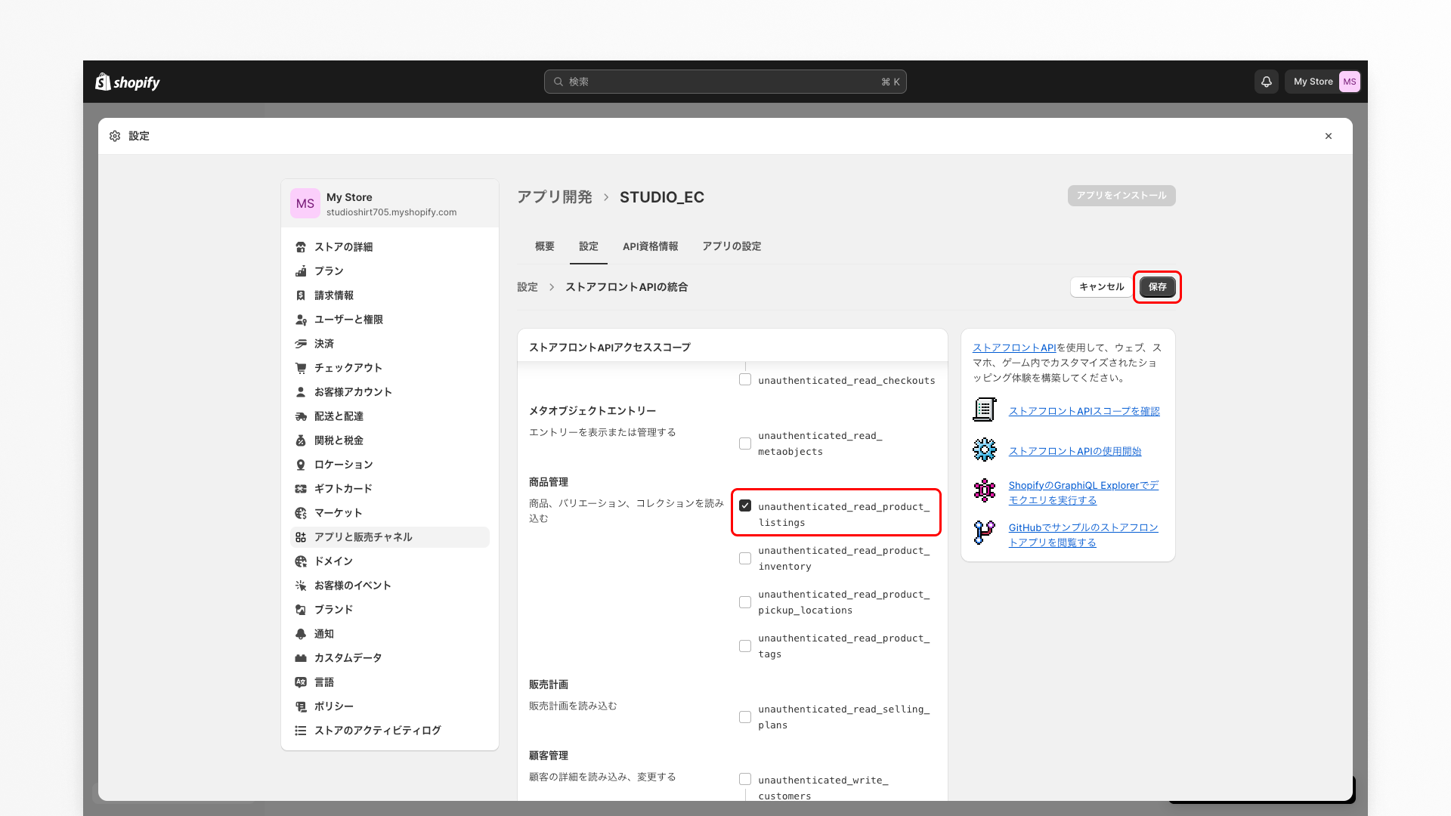Click the 言語 language icon

301,682
